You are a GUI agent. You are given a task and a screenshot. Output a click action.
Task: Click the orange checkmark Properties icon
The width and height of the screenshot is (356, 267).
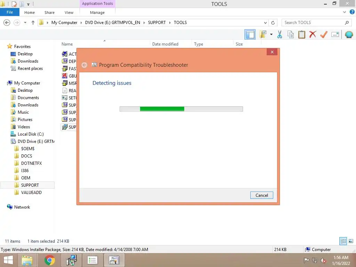tap(324, 34)
